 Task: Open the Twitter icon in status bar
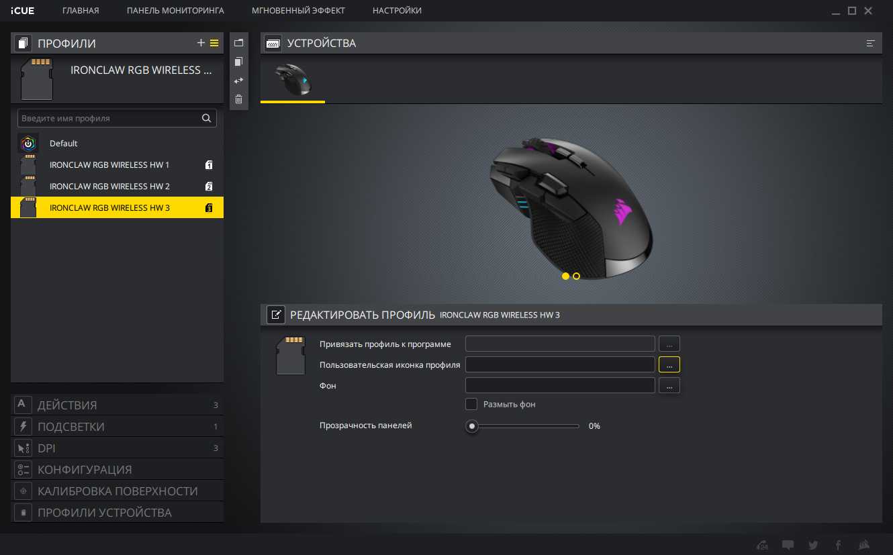pyautogui.click(x=813, y=545)
